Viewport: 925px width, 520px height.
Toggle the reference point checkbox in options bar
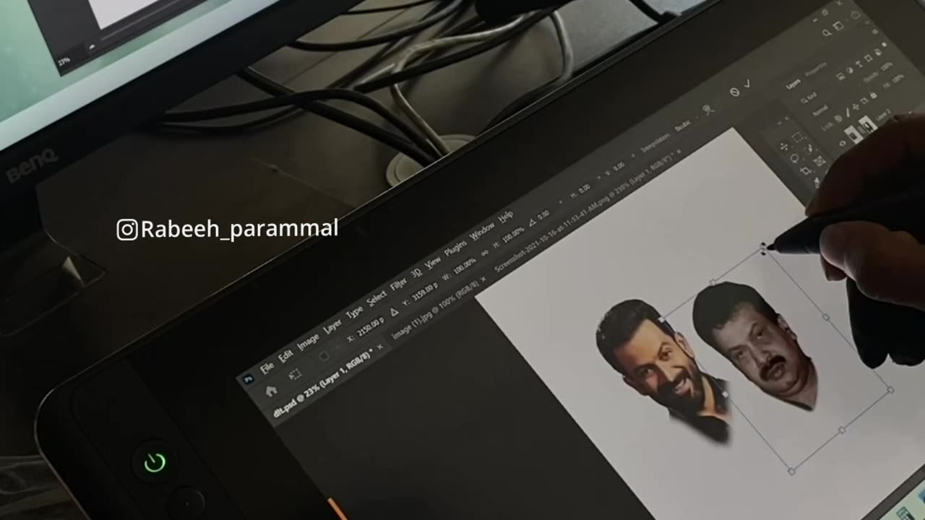[x=324, y=356]
